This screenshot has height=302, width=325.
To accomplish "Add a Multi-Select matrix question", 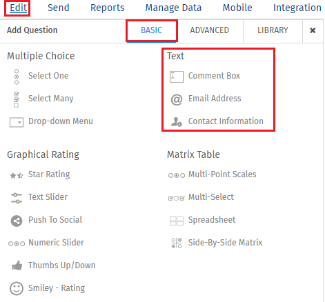I will click(x=211, y=197).
